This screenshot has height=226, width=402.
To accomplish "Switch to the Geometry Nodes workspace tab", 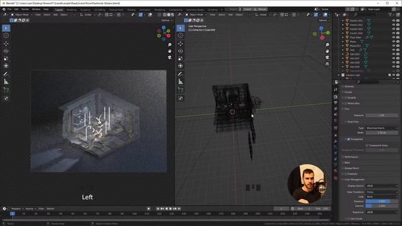I will coord(195,10).
